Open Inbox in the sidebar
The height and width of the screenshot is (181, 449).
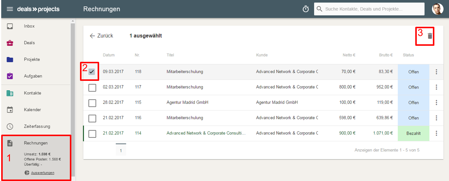click(36, 26)
